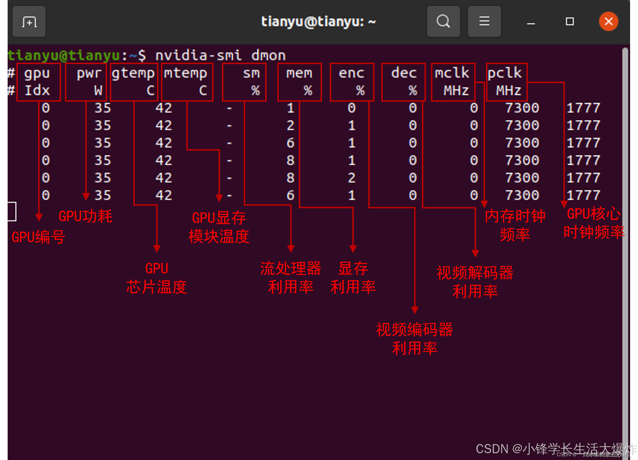The width and height of the screenshot is (638, 460).
Task: Click the mem % column header
Action: 299,82
